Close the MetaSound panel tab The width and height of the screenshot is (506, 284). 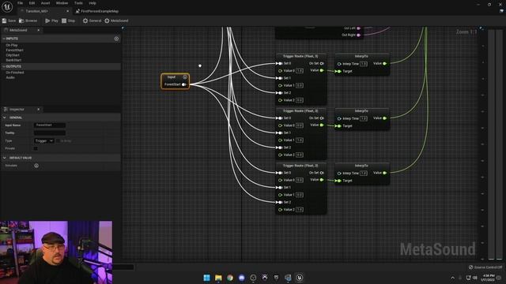tap(39, 30)
